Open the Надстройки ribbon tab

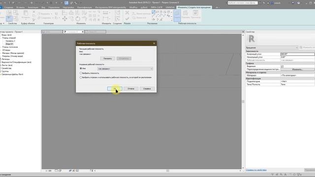[68, 7]
